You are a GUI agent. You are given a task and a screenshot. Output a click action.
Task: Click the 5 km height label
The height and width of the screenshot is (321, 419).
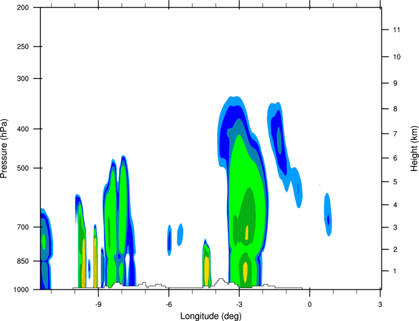[x=395, y=182]
